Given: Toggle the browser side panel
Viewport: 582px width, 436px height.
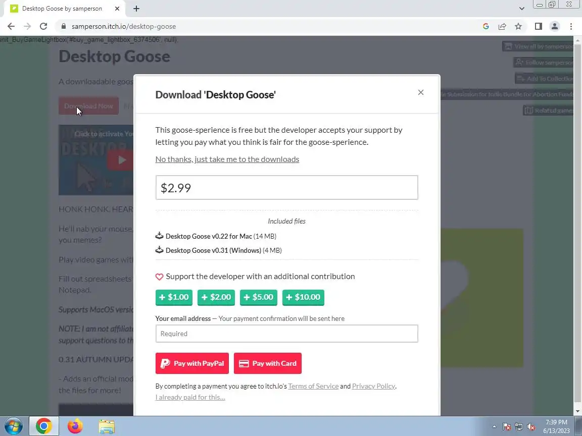Looking at the screenshot, I should (538, 26).
